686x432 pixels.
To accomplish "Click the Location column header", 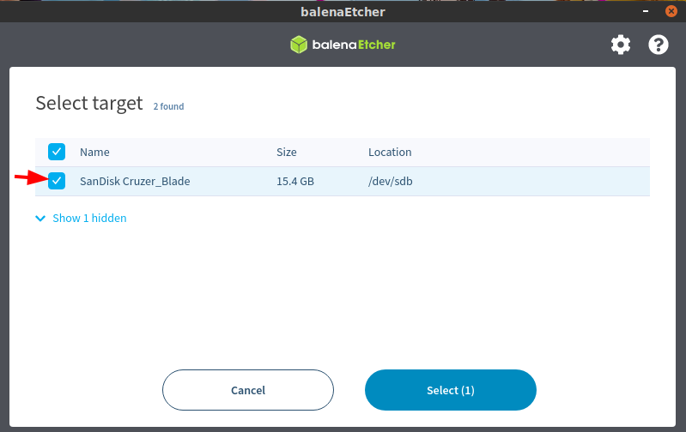I will click(x=390, y=152).
